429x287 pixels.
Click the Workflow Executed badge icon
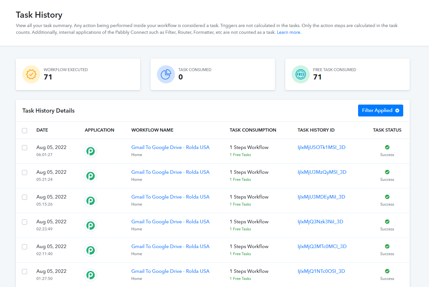31,74
